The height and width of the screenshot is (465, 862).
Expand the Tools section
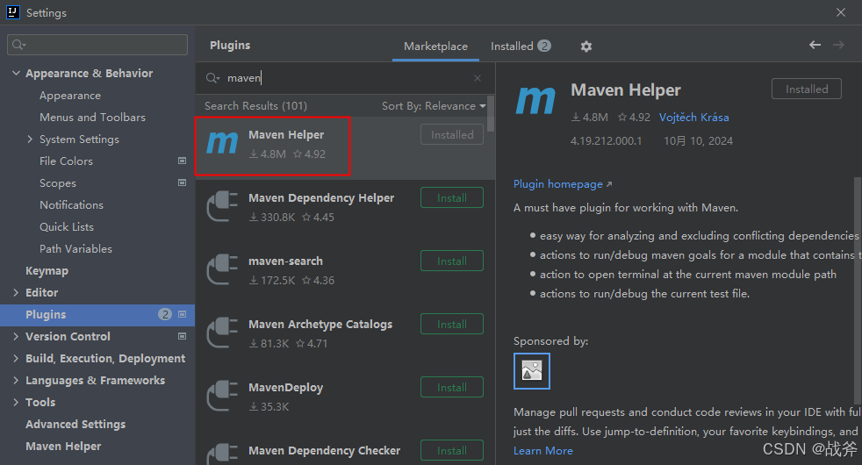(16, 403)
